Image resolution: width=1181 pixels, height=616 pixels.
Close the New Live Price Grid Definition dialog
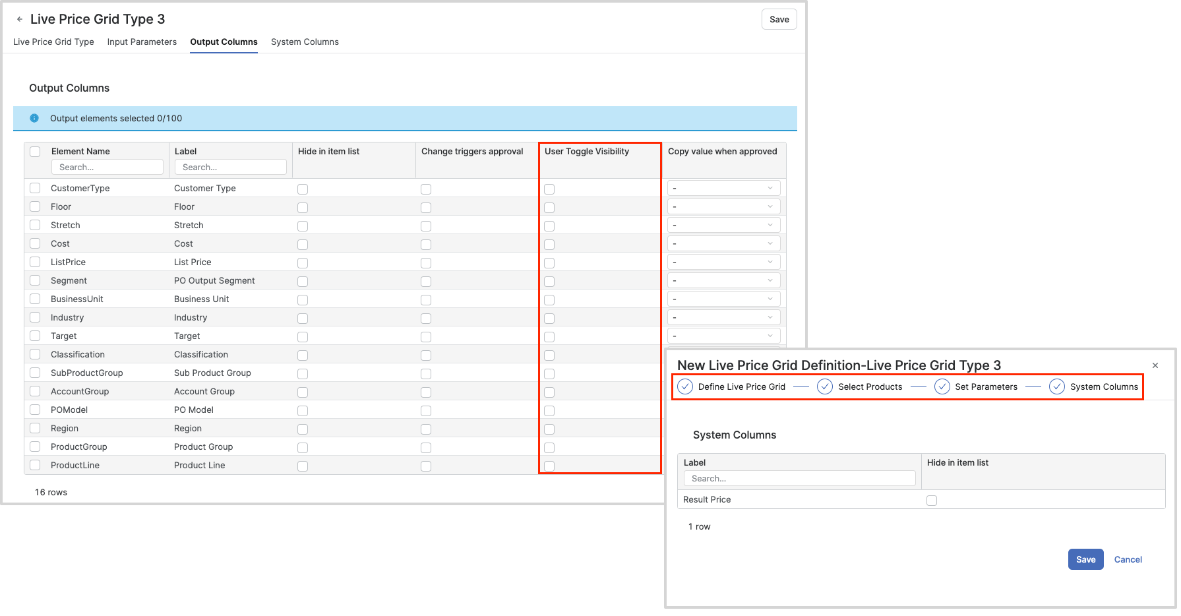click(x=1155, y=365)
